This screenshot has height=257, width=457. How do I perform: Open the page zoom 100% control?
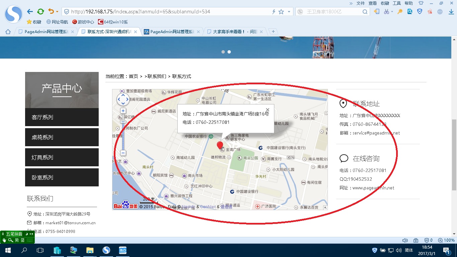pos(446,240)
